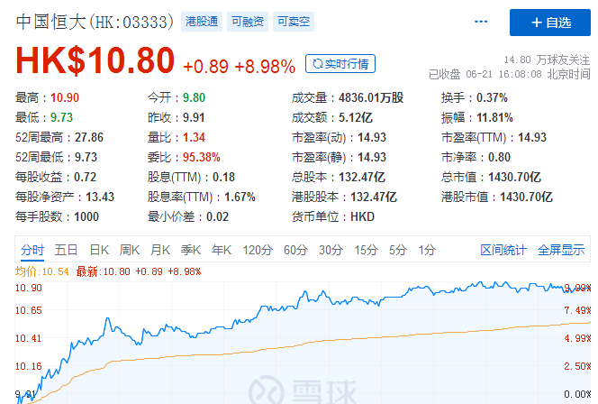598x404 pixels.
Task: Open the three-dot more options menu
Action: pyautogui.click(x=481, y=22)
